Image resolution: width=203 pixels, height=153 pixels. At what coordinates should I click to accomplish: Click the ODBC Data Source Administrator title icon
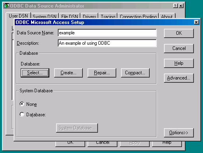[6, 6]
